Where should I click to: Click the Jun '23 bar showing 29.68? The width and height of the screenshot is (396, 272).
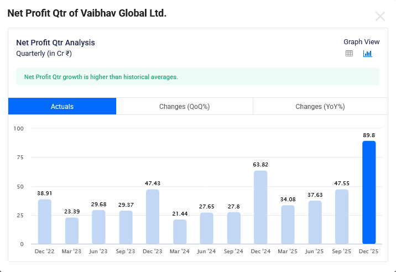[x=98, y=227]
